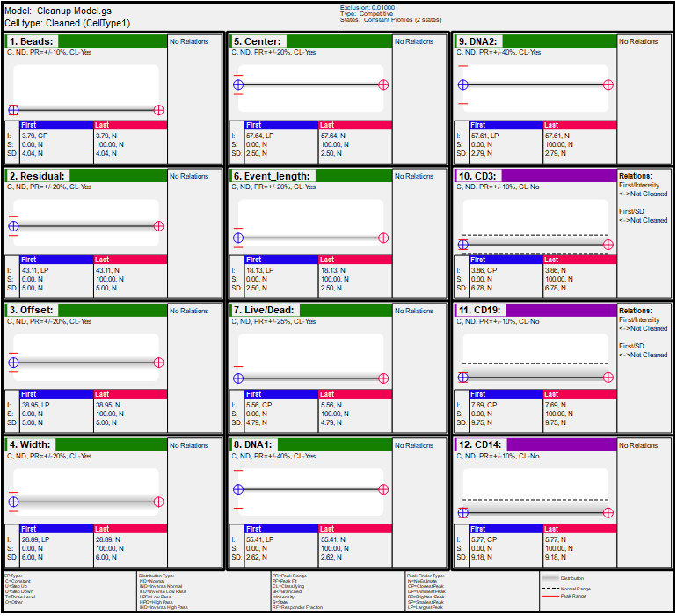The image size is (677, 616).
Task: Click the blue First control point in Live/Dead plot
Action: pos(238,378)
